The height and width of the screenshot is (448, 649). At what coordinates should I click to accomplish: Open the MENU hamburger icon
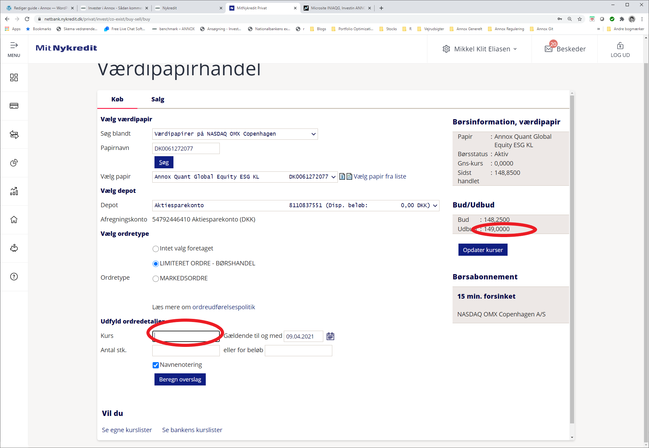click(14, 45)
